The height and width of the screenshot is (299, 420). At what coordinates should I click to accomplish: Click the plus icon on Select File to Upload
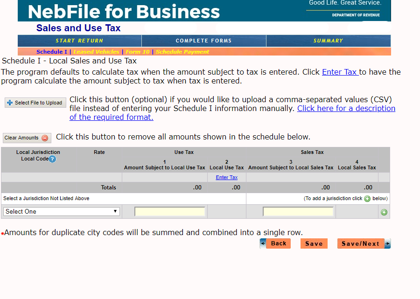tap(9, 103)
